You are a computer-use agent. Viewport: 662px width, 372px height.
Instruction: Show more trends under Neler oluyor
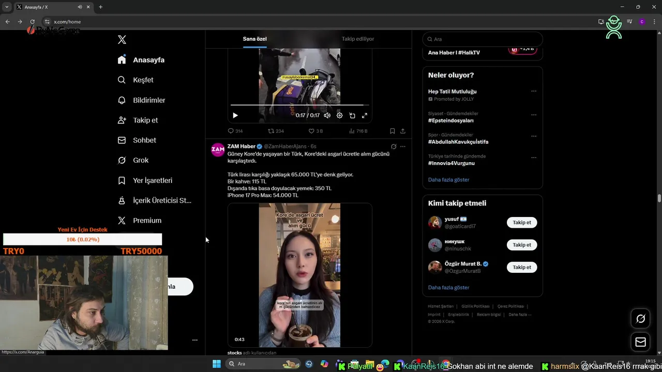[449, 180]
